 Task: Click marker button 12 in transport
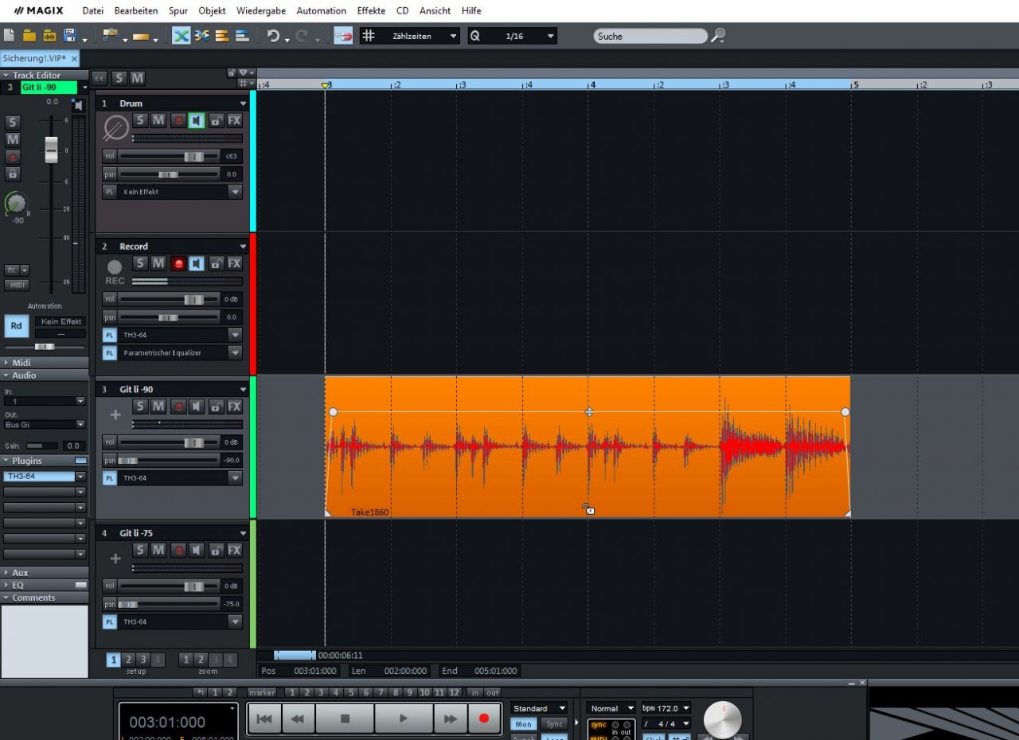point(455,693)
